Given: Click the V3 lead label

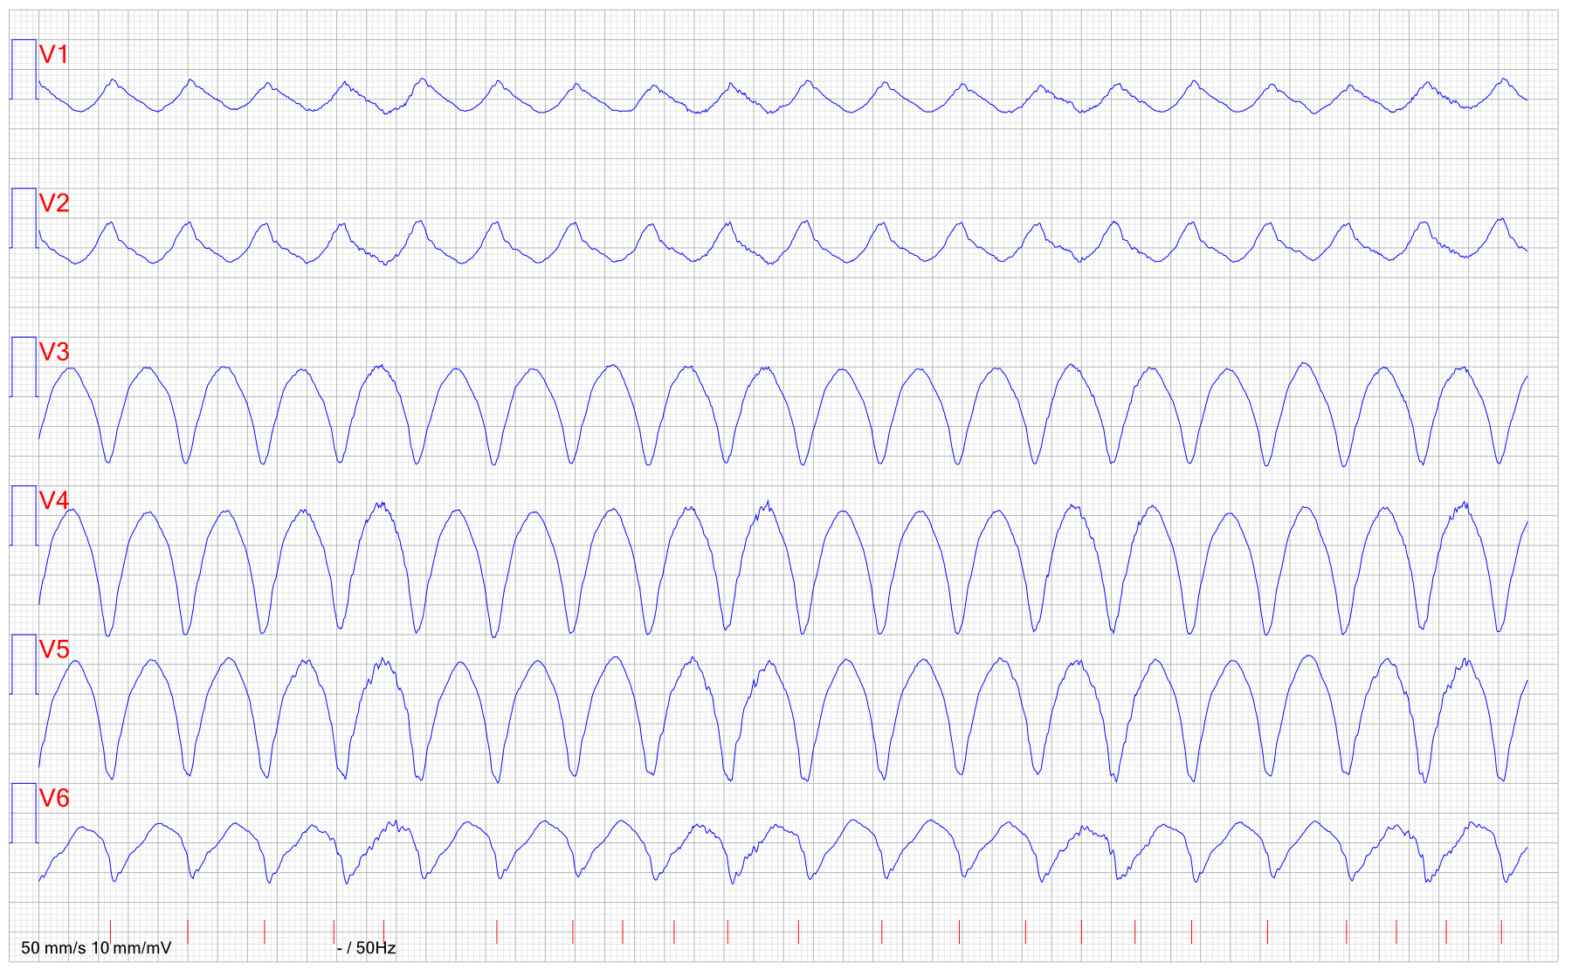Looking at the screenshot, I should click(x=54, y=352).
